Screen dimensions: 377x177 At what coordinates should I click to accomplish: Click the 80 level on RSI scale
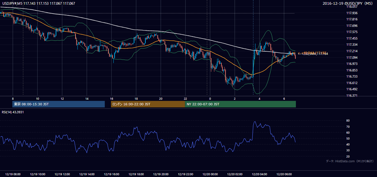348,121
